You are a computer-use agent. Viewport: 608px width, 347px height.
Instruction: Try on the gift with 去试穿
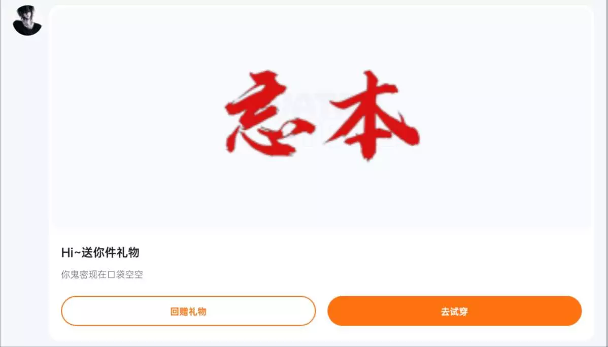click(x=454, y=311)
